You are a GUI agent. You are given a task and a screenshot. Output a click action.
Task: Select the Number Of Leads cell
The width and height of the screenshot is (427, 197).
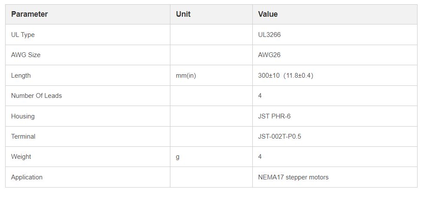(36, 96)
